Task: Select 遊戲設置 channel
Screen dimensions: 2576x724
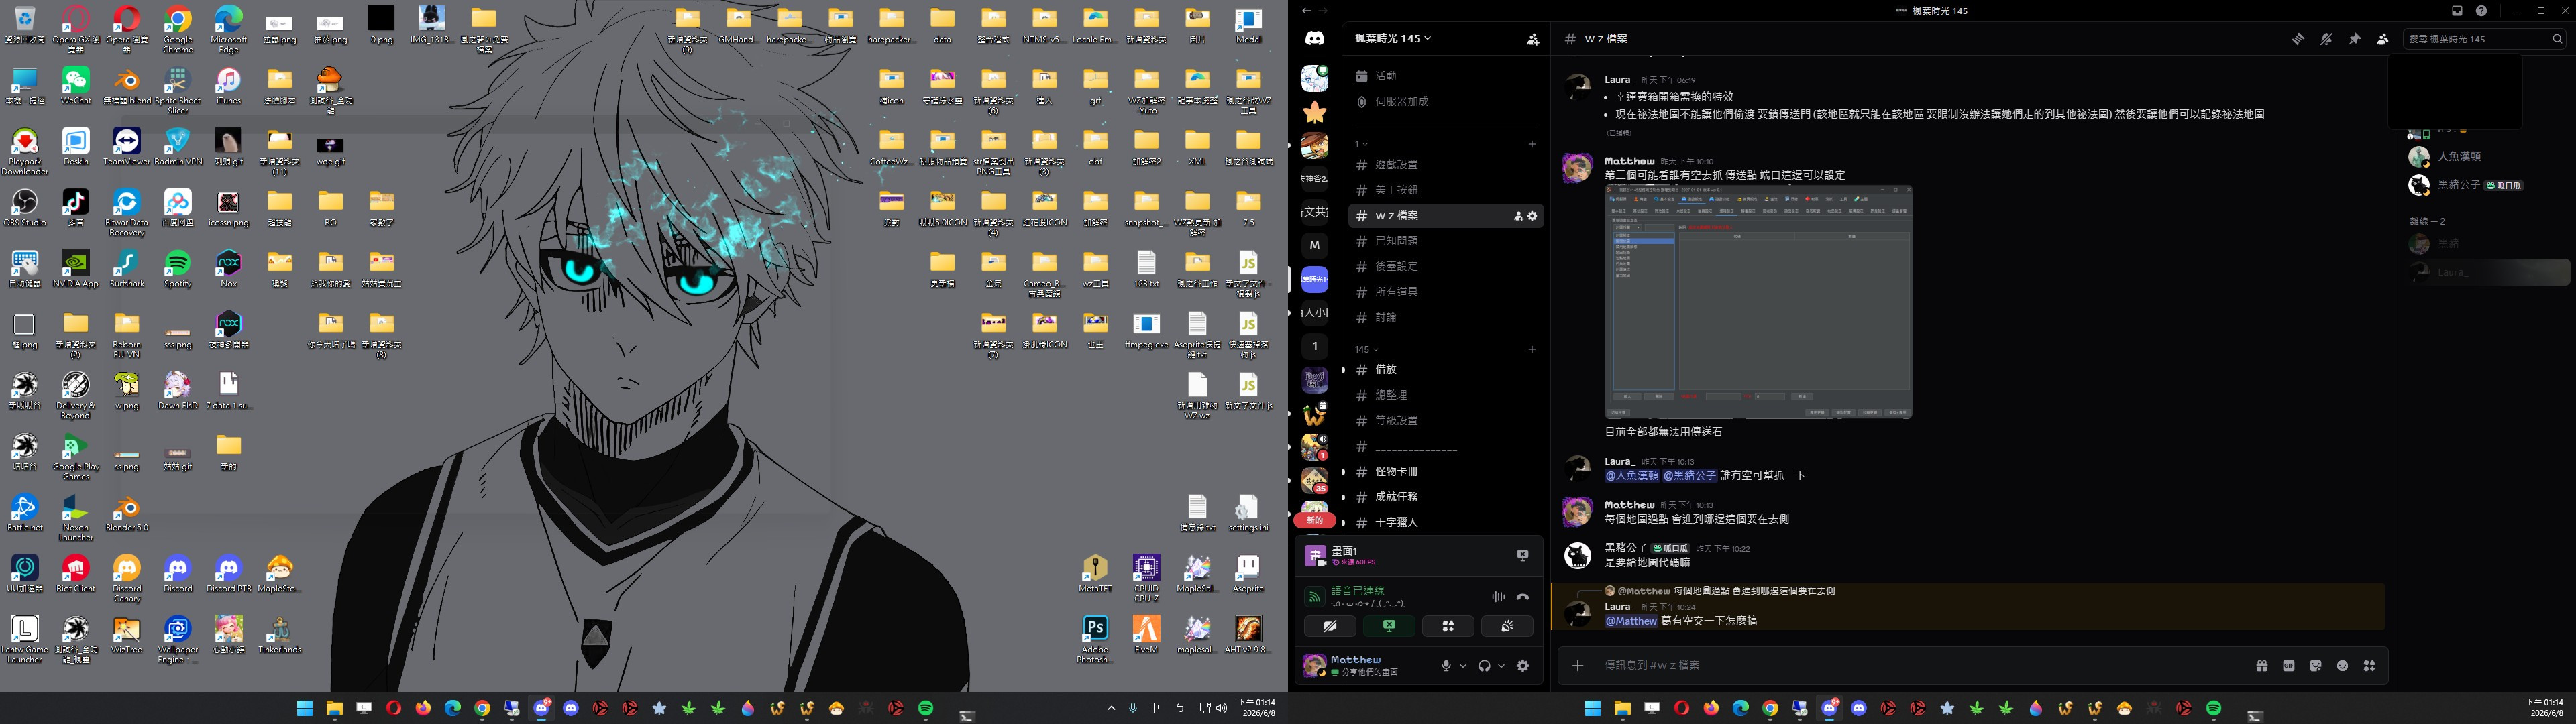Action: pyautogui.click(x=1446, y=165)
